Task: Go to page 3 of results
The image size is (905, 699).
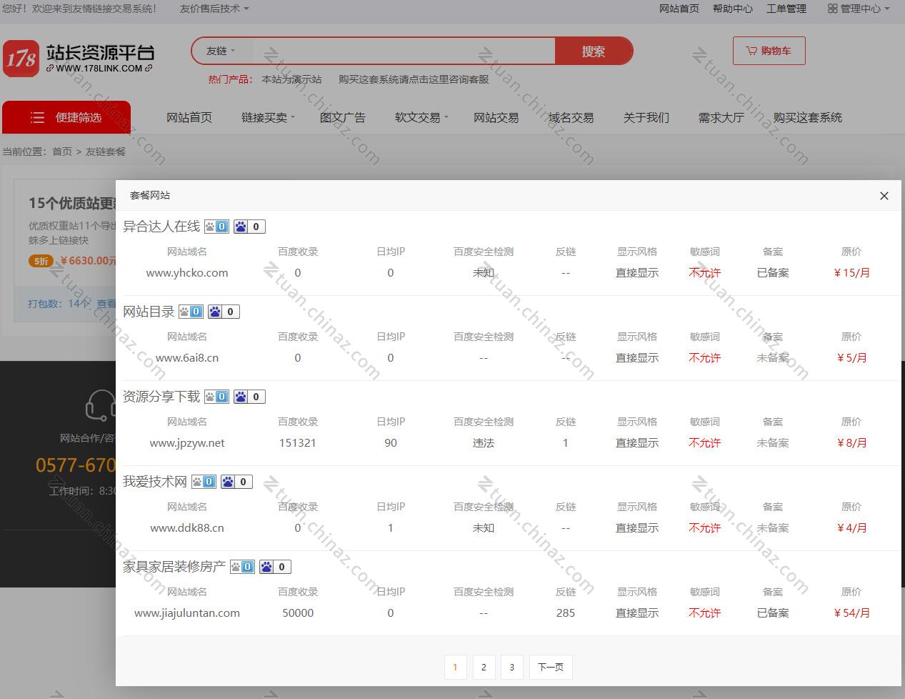Action: (512, 667)
